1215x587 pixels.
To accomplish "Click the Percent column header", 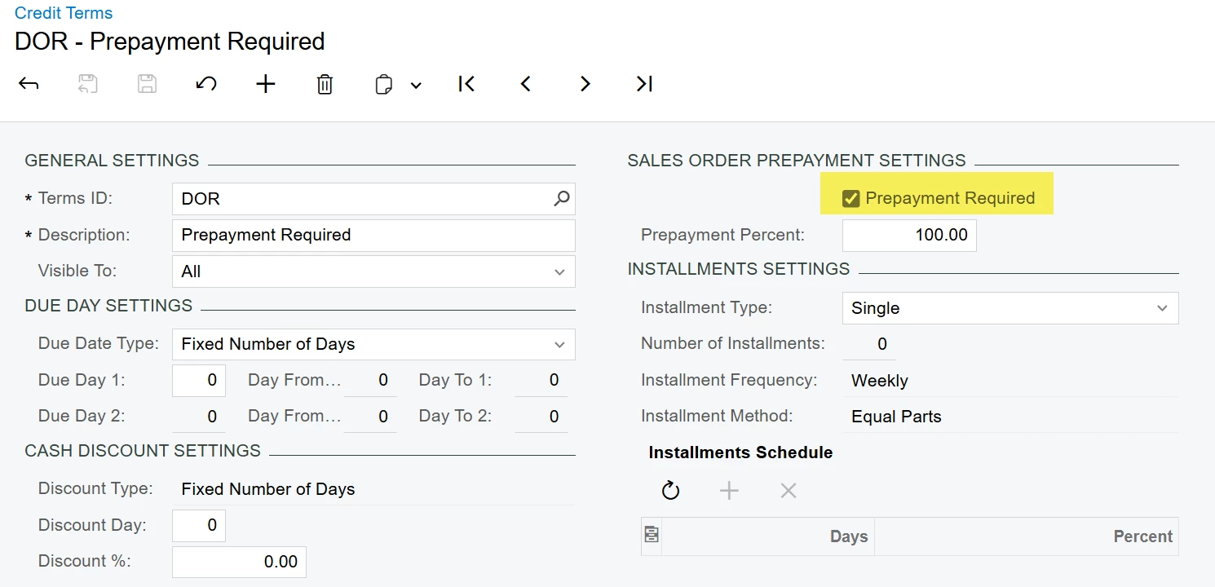I will (x=1142, y=536).
